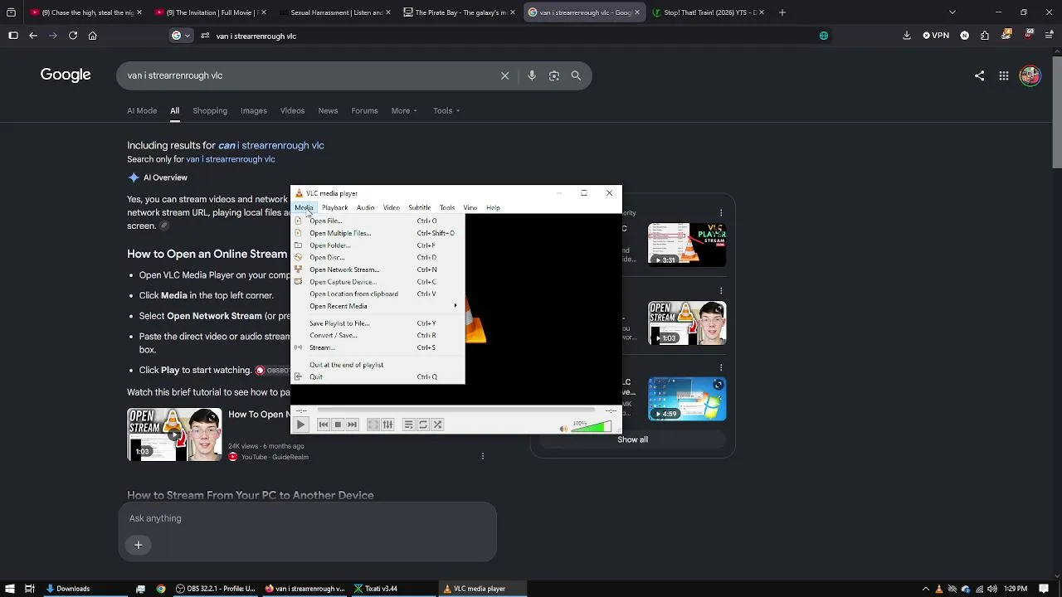
Task: Click the VLC seek progress bar
Action: pyautogui.click(x=455, y=410)
